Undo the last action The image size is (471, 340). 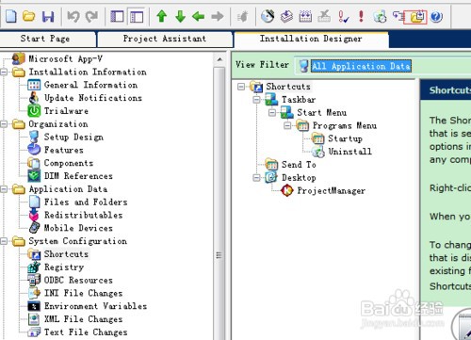73,16
